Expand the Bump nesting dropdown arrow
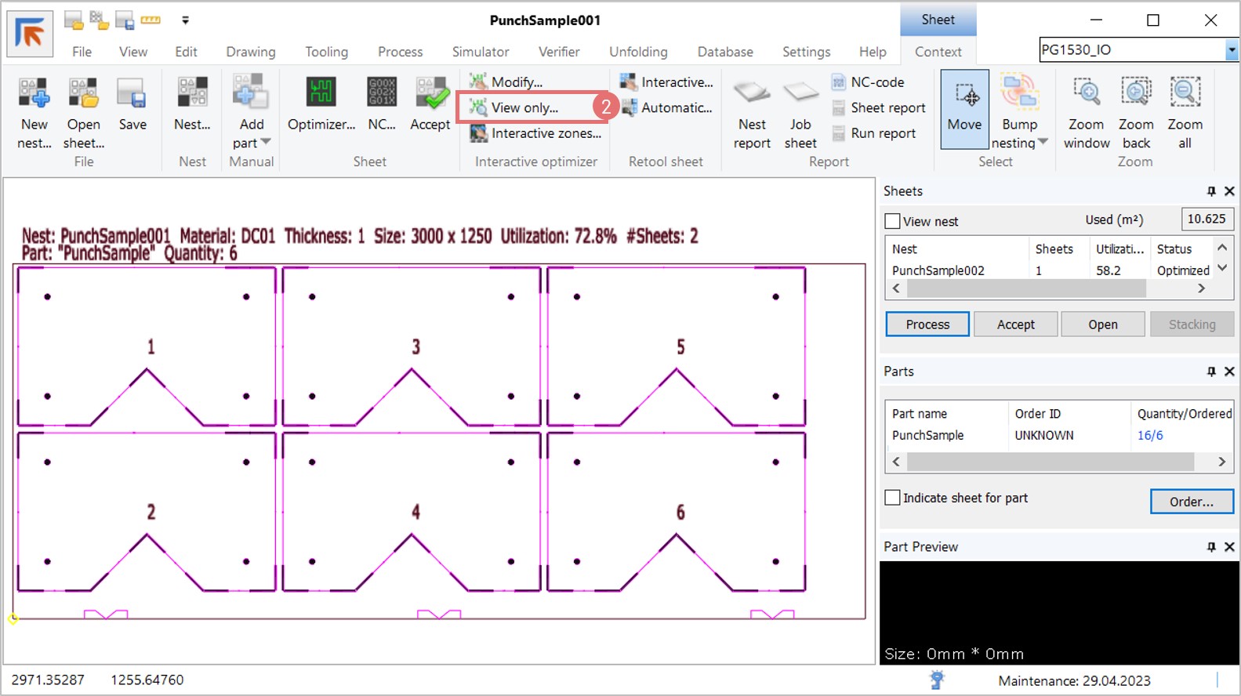1241x696 pixels. click(1043, 142)
